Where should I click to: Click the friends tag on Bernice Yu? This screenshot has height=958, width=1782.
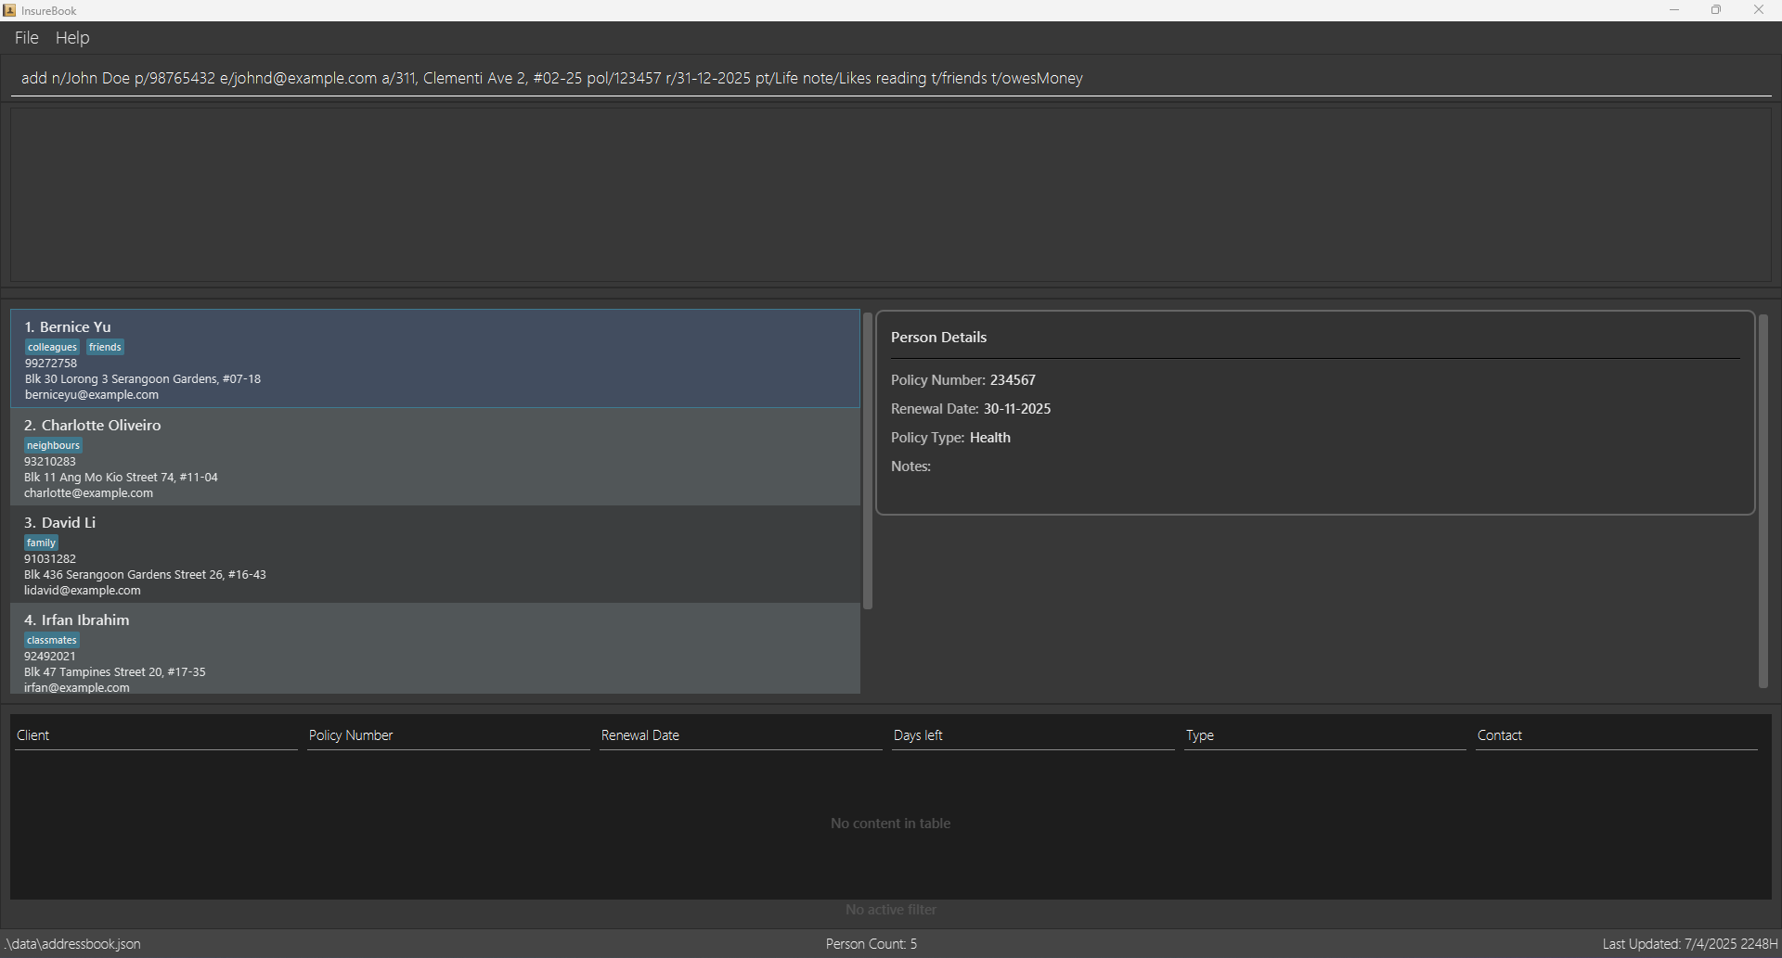click(105, 347)
